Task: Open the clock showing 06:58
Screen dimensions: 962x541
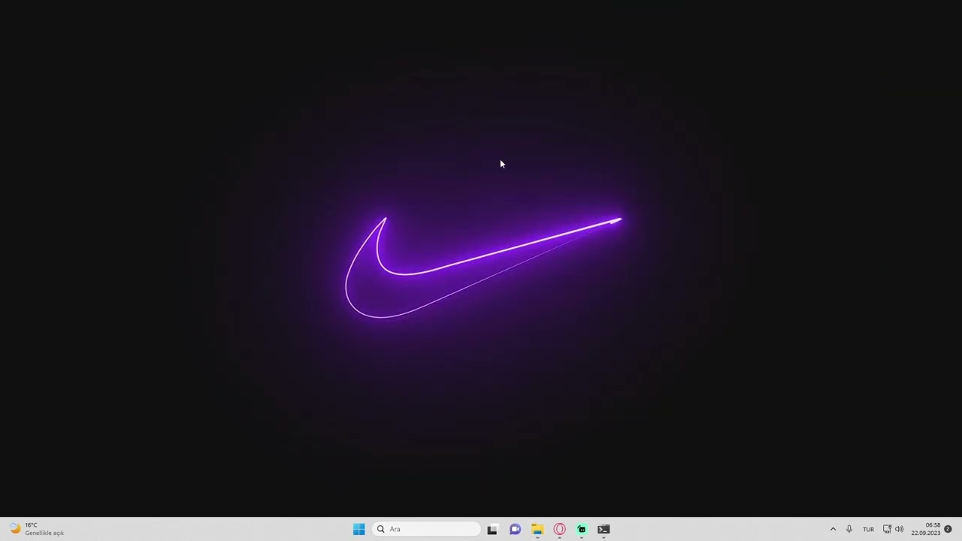Action: 926,529
